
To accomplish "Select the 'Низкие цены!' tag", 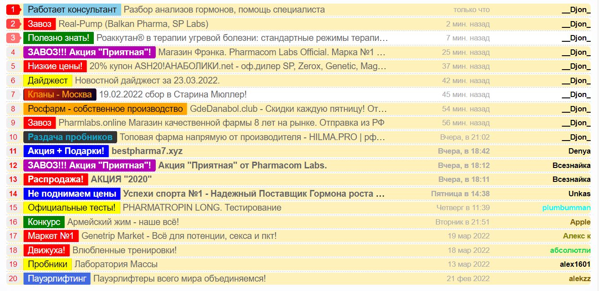I will click(55, 66).
